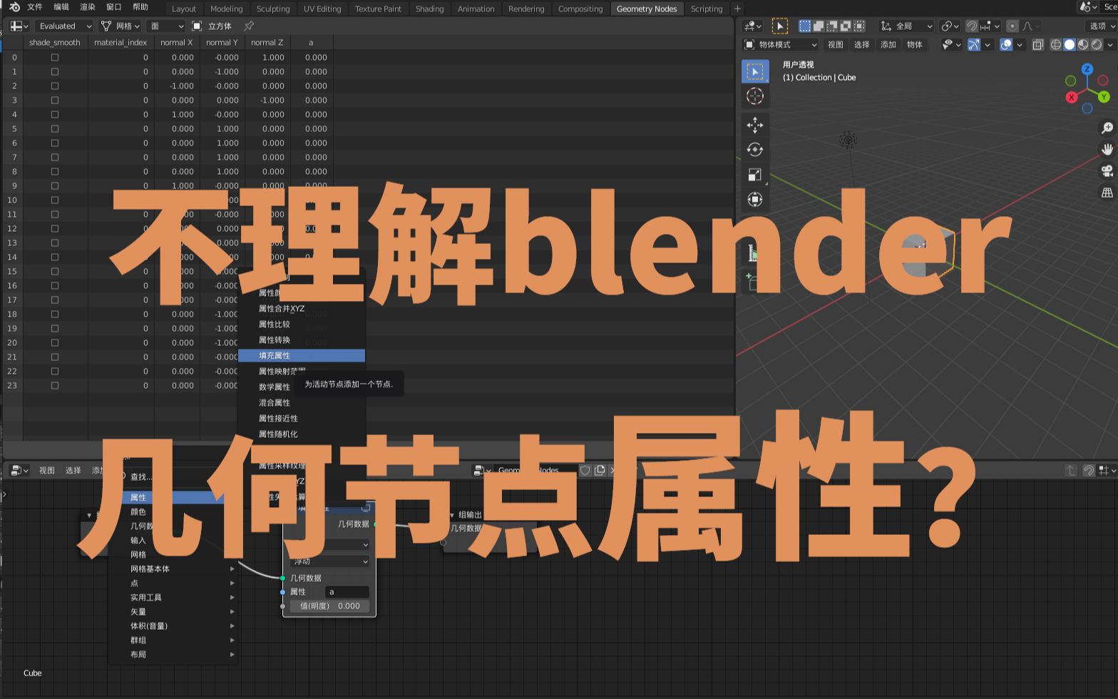1118x699 pixels.
Task: Choose 填充属性 in the attribute submenu
Action: 302,355
